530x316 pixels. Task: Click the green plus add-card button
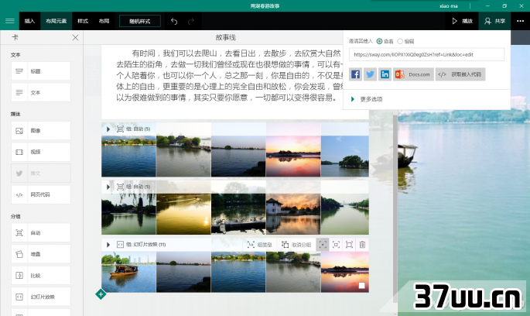pyautogui.click(x=101, y=294)
